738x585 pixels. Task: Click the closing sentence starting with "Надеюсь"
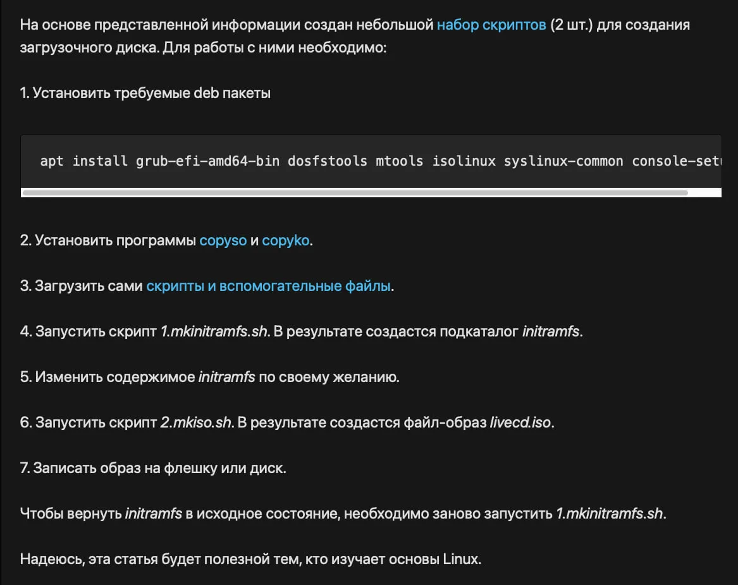coord(250,559)
